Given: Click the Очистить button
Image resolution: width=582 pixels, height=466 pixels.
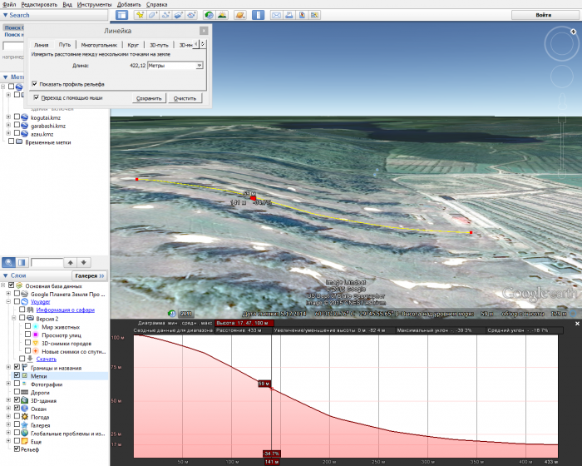Looking at the screenshot, I should (185, 98).
